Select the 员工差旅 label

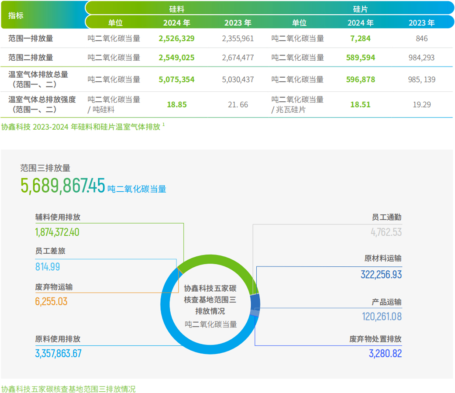[50, 251]
